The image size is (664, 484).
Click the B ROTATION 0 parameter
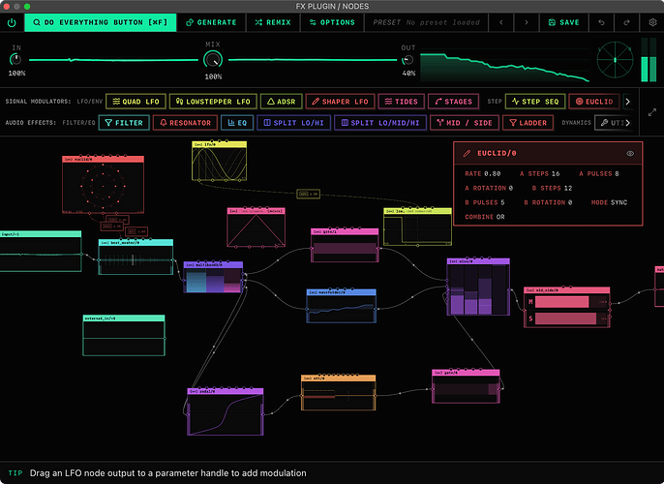pos(548,202)
